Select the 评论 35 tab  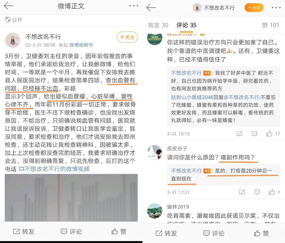click(186, 25)
